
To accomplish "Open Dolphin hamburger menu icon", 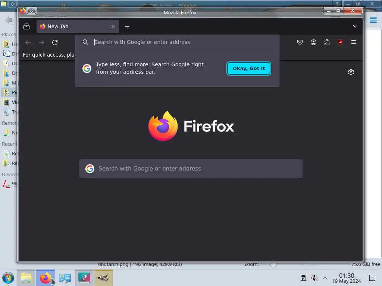I will click(x=373, y=20).
